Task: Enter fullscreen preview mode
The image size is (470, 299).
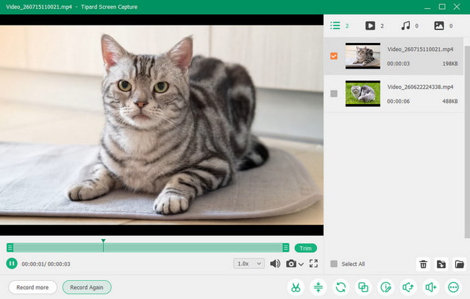Action: (314, 263)
